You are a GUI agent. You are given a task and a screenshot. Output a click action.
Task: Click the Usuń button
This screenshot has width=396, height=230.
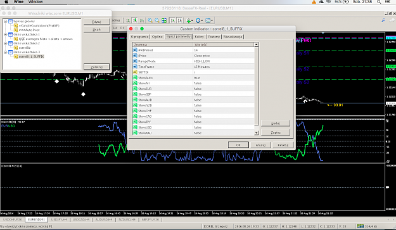tap(97, 30)
